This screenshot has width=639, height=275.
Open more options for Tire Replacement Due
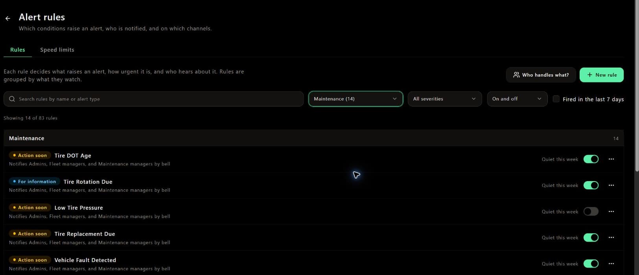click(611, 238)
